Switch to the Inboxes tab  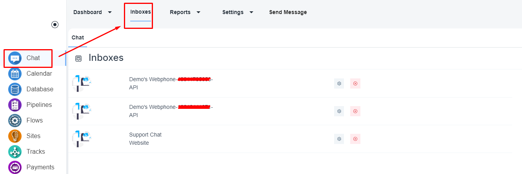(x=140, y=12)
